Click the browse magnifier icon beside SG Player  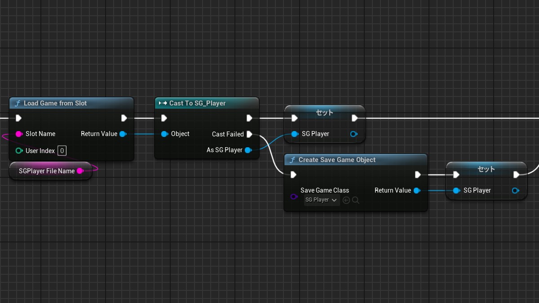[356, 200]
